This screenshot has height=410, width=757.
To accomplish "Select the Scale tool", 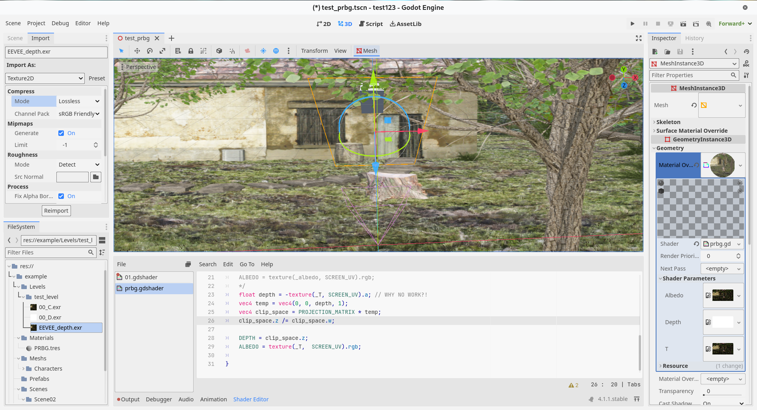I will pos(162,51).
